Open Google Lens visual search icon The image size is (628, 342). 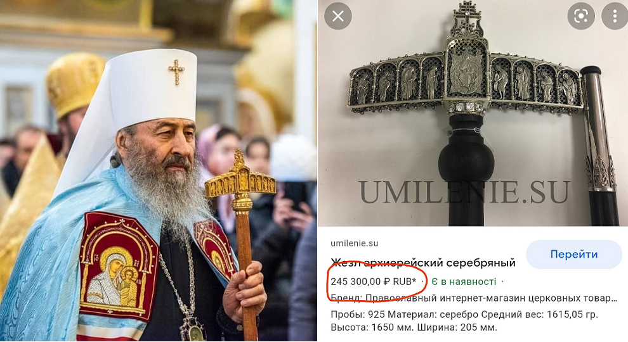coord(580,16)
